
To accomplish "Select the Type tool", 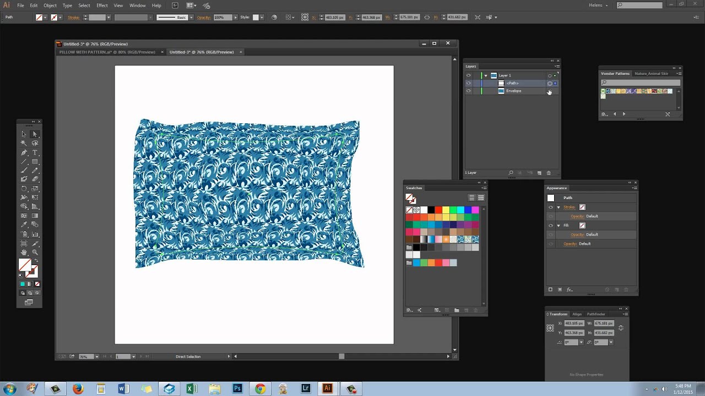I will point(35,152).
